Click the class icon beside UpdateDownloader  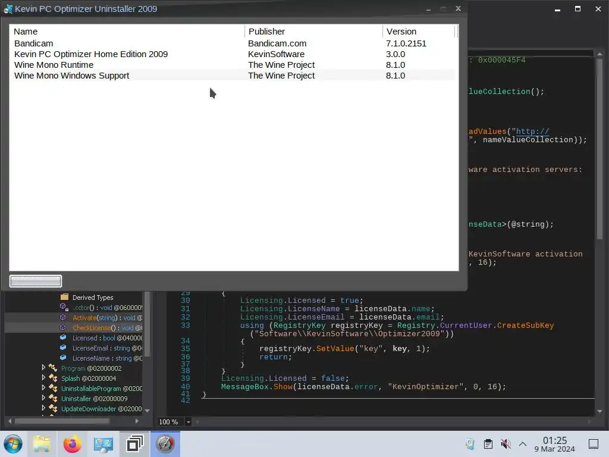[x=53, y=408]
